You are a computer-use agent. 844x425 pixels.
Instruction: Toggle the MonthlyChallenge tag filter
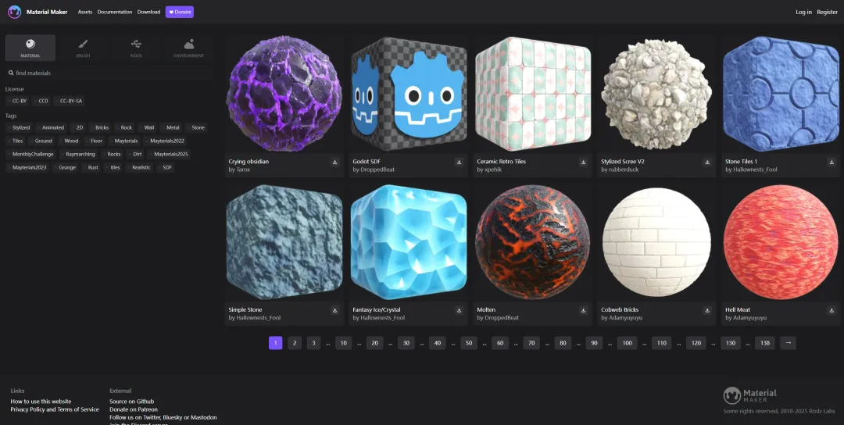pos(31,155)
